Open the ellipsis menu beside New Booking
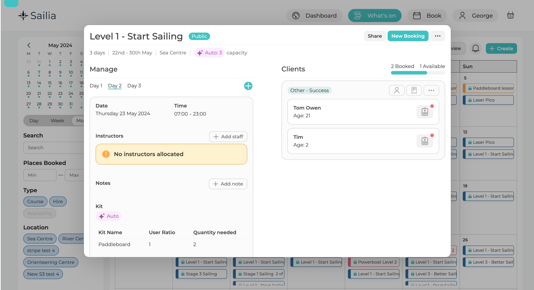 pos(437,36)
